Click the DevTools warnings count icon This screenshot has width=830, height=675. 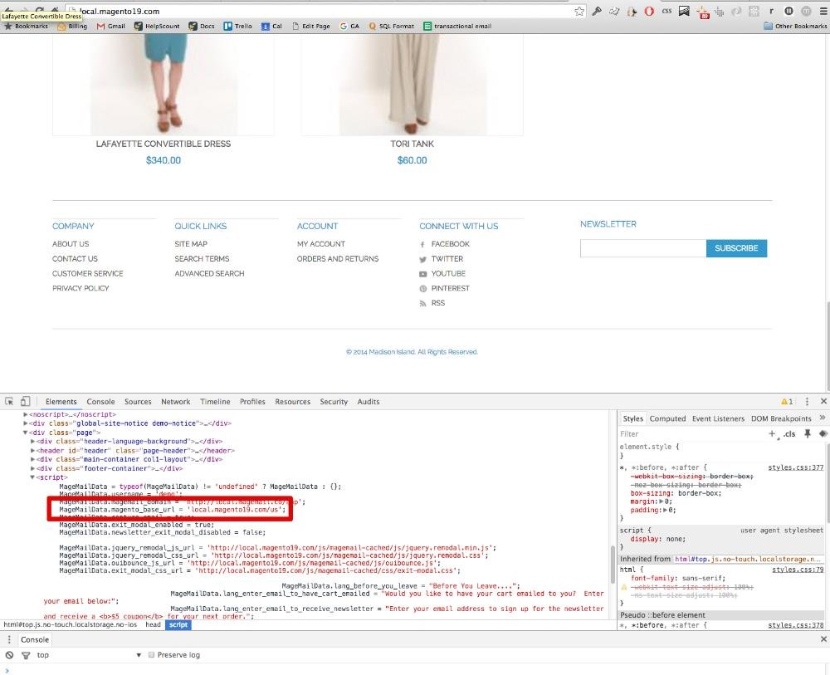pyautogui.click(x=786, y=402)
